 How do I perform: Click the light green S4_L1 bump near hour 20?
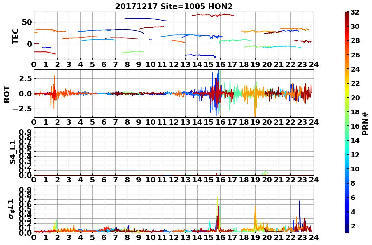[265, 173]
